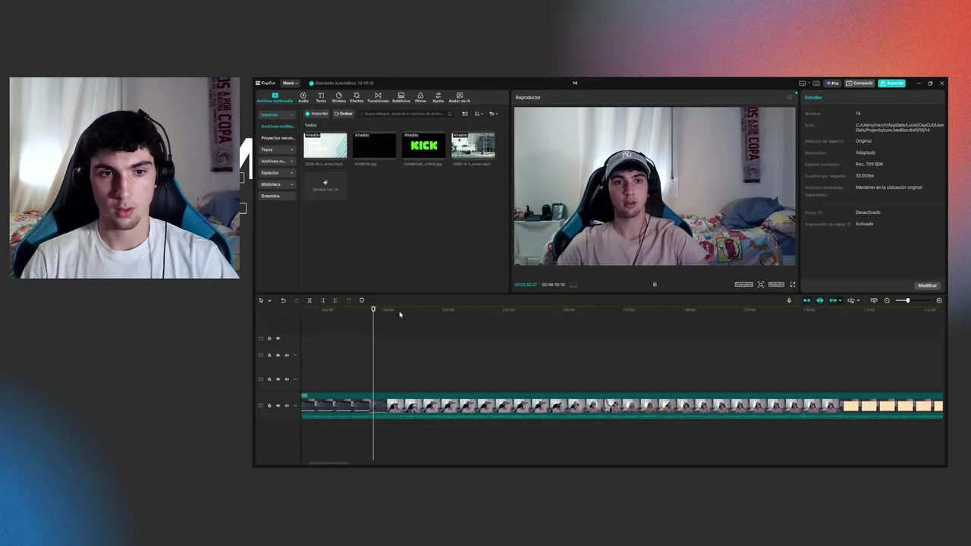Expand the Espacios sidebar group

pos(277,173)
